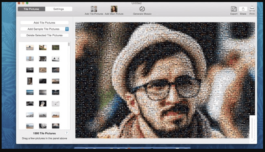
Task: Select the blue seascape tile thumbnail
Action: pyautogui.click(x=30, y=92)
